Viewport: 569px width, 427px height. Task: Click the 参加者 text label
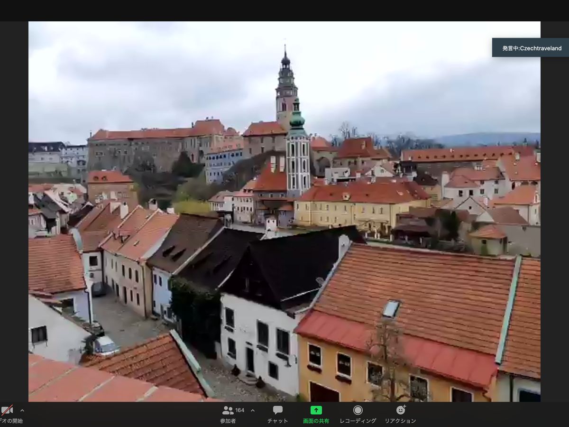point(228,421)
